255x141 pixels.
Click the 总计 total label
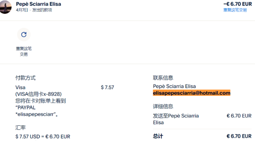coord(158,136)
